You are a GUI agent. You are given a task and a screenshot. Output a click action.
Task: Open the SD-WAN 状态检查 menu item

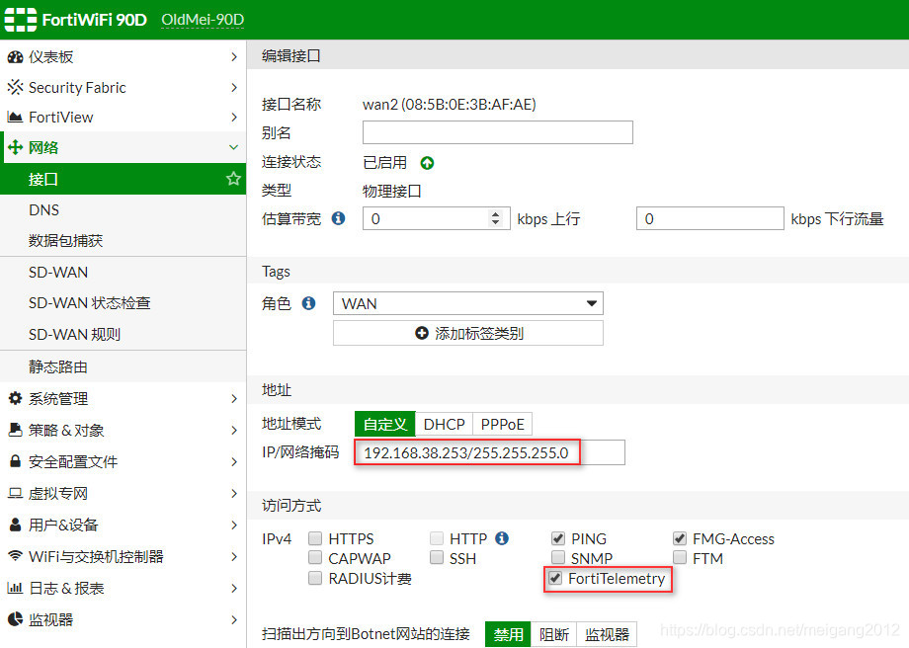(x=123, y=303)
